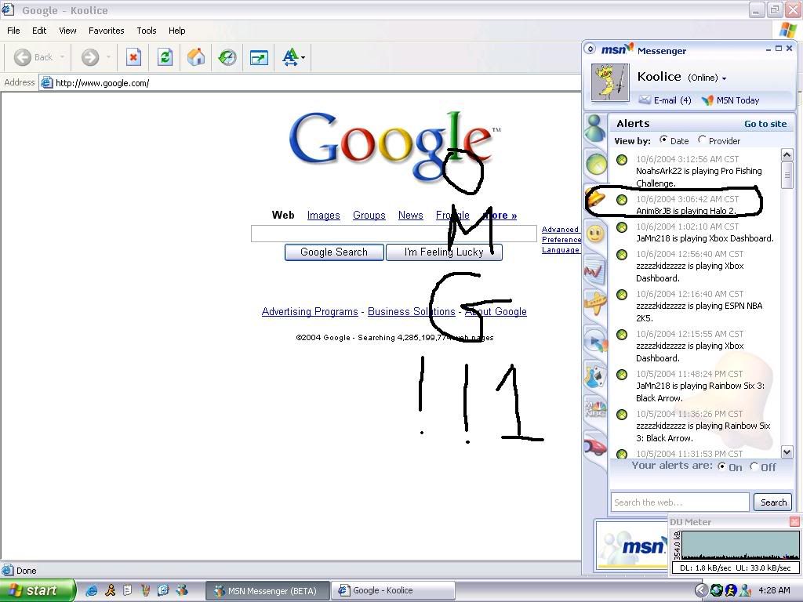Stop page loading with the red X
The image size is (803, 602).
pos(133,56)
